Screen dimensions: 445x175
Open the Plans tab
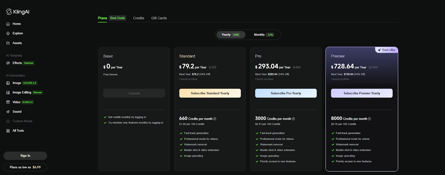[x=102, y=18]
